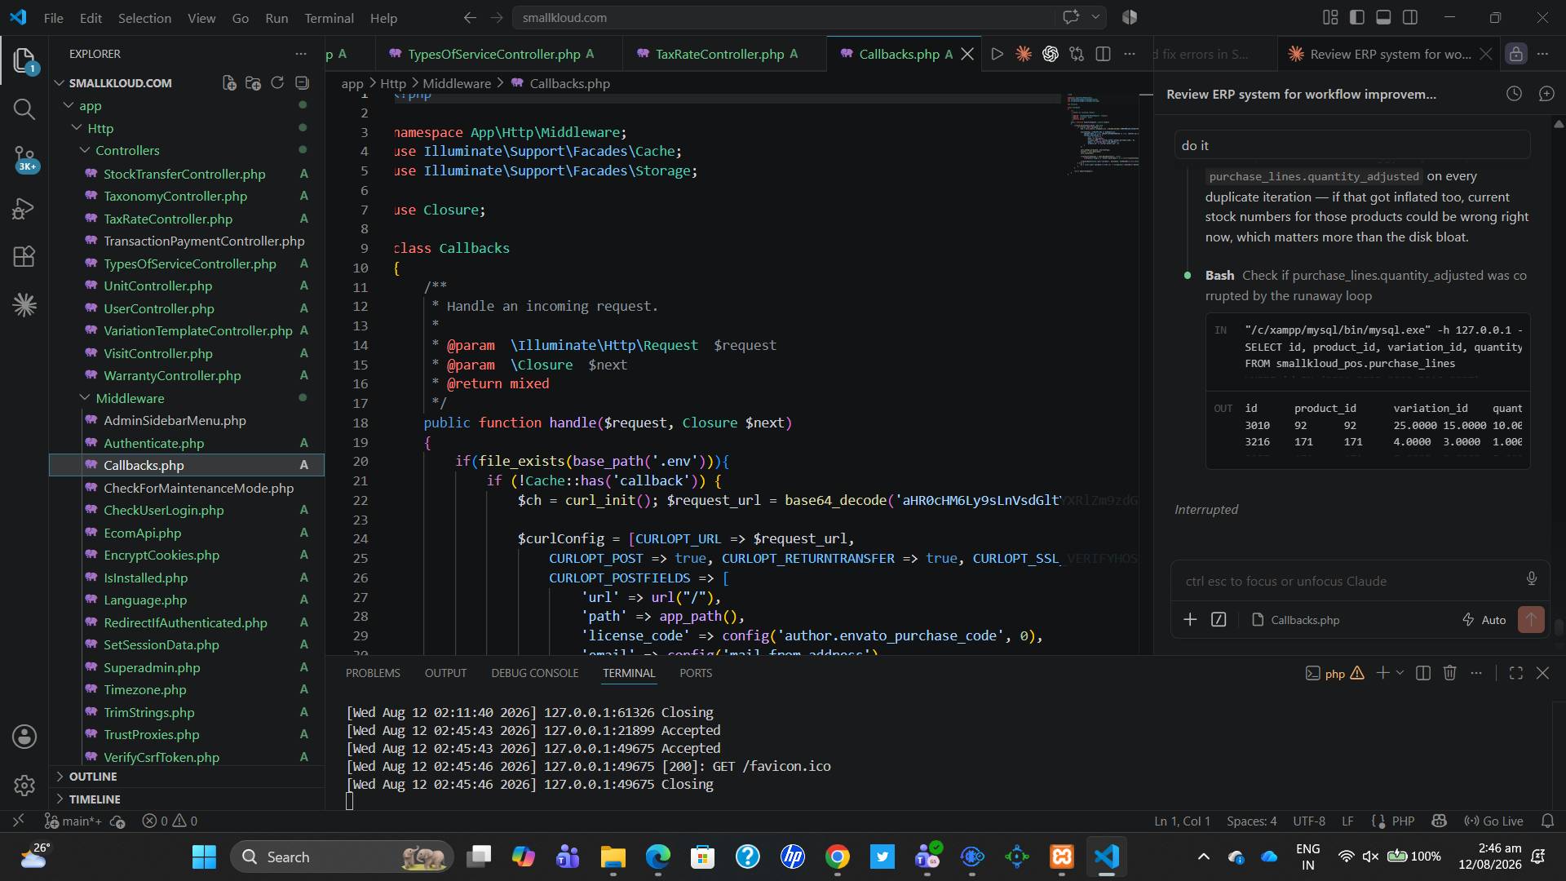
Task: Click the Split Editor Right icon
Action: point(1103,54)
